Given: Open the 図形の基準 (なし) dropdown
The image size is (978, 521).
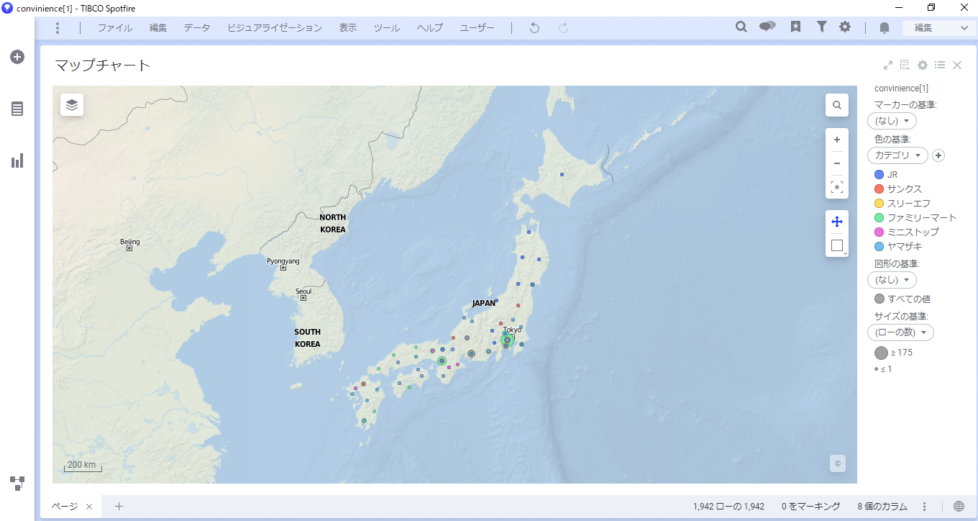Looking at the screenshot, I should click(x=892, y=280).
